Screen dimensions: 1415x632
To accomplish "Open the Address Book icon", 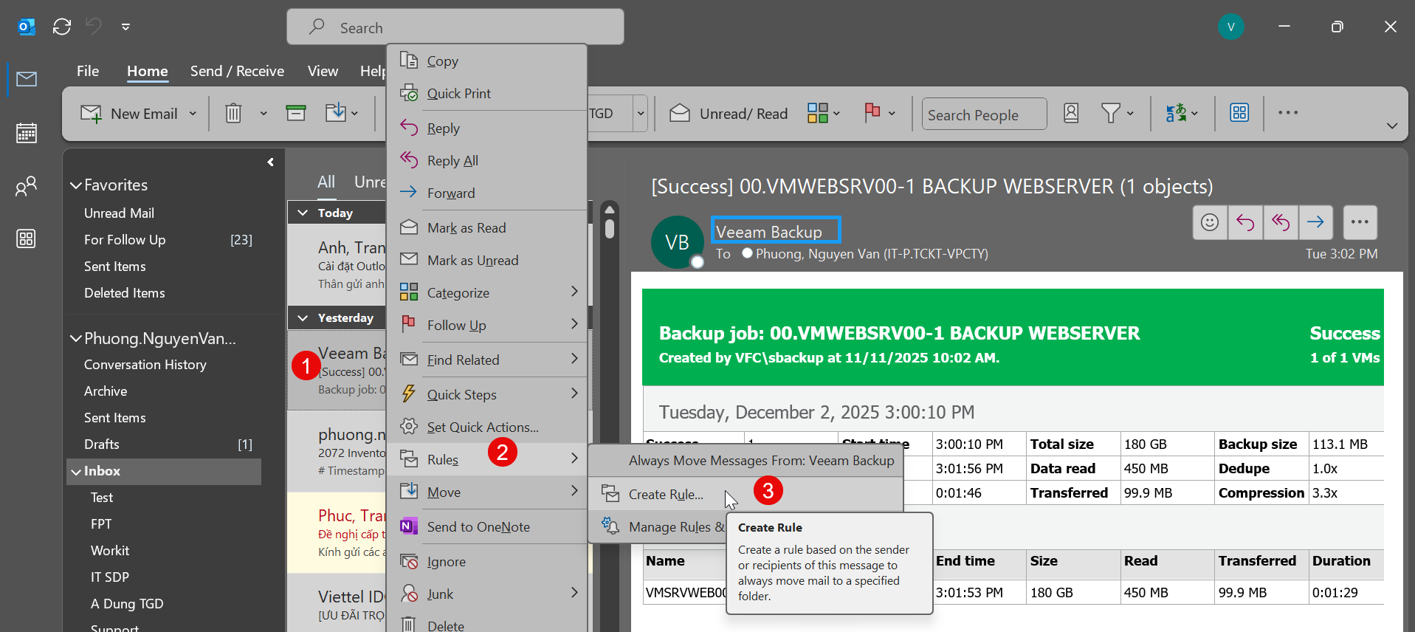I will [1070, 114].
